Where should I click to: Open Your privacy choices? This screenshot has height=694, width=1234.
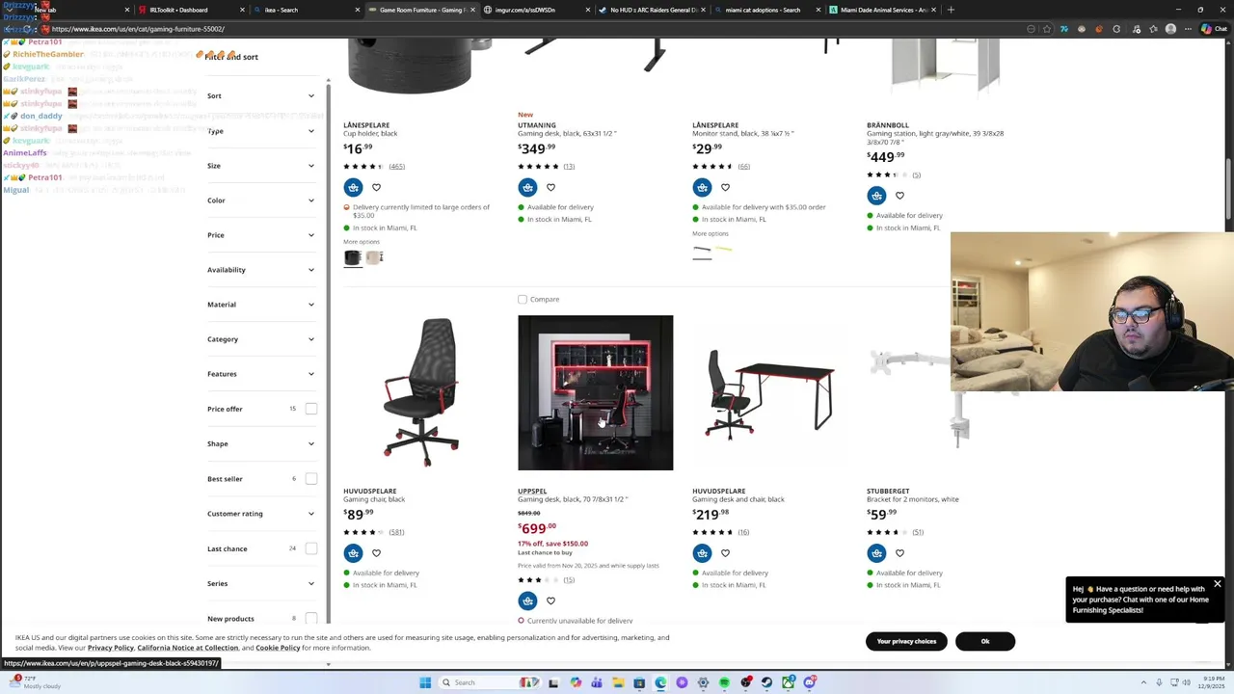coord(906,641)
